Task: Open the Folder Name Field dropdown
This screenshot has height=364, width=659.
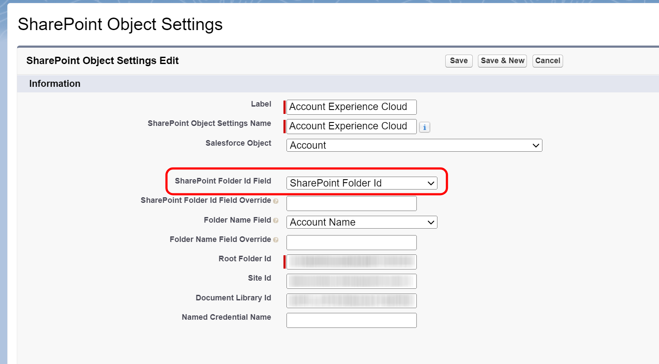Action: click(362, 222)
